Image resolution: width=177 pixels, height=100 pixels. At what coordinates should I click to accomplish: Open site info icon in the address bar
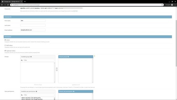click(x=12, y=5)
